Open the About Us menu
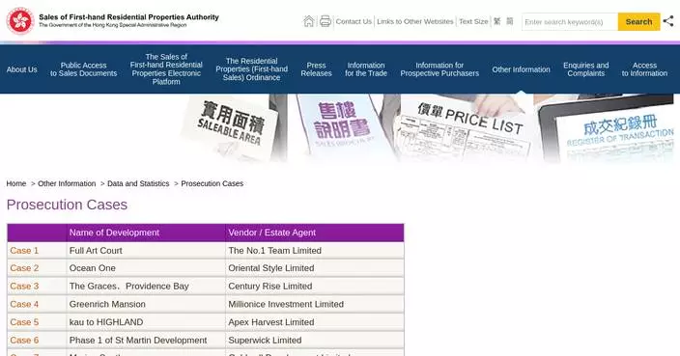This screenshot has width=680, height=356. click(21, 69)
